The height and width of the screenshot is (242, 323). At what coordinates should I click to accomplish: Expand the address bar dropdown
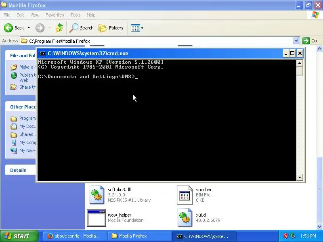[296, 41]
